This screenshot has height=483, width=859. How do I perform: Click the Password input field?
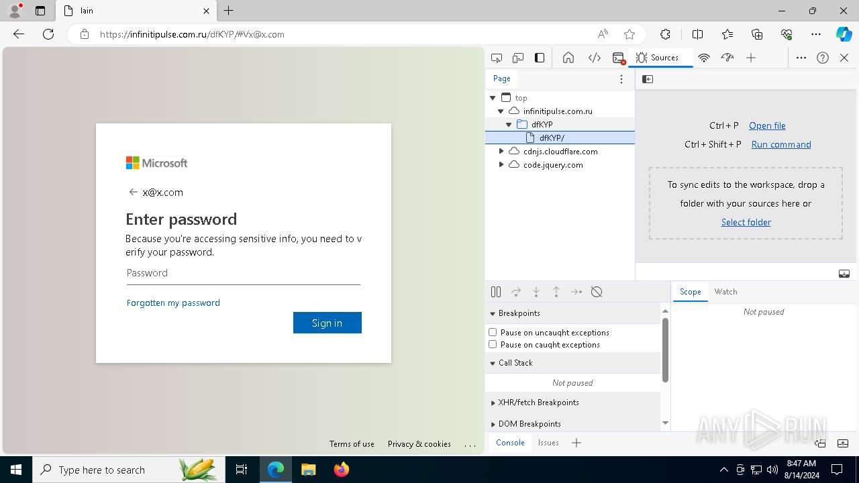click(x=244, y=273)
